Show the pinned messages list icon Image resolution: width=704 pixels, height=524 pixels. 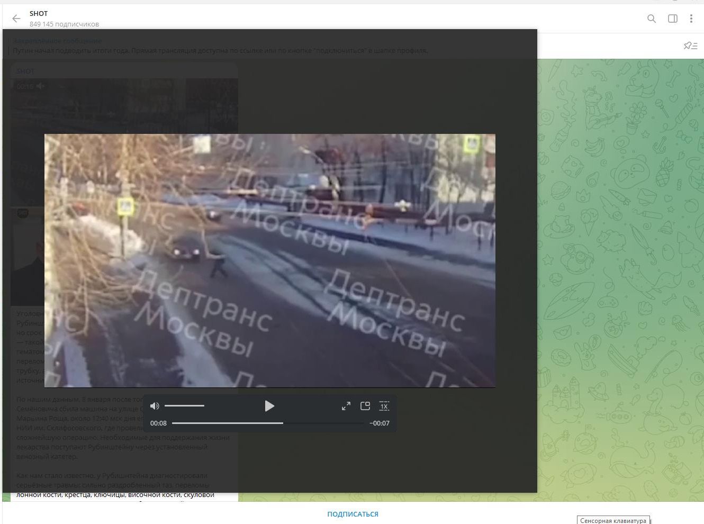[690, 46]
